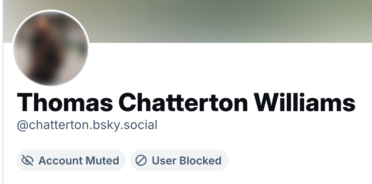Click the word "Williams" in the name
The image size is (372, 184).
coord(305,102)
